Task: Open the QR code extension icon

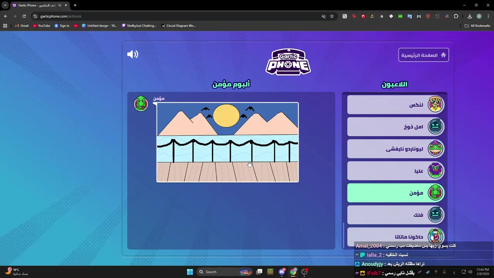Action: coord(345,16)
